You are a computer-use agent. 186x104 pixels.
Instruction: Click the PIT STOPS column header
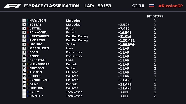click(155, 16)
